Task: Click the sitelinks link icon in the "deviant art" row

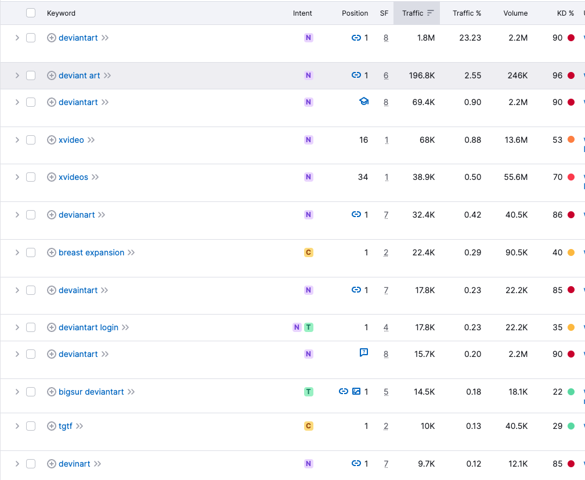Action: click(x=356, y=75)
